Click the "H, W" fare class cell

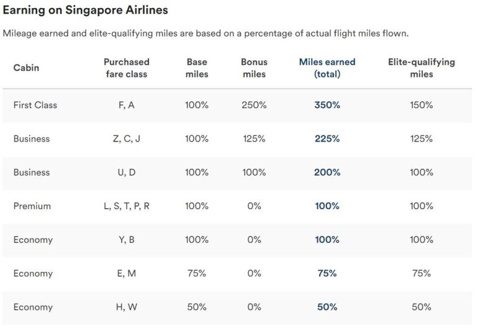127,307
